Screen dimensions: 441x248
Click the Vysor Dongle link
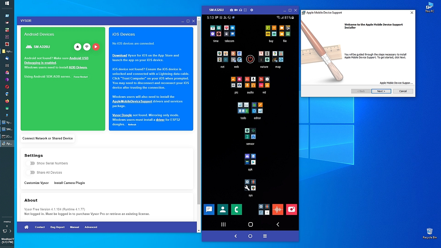coord(122,115)
